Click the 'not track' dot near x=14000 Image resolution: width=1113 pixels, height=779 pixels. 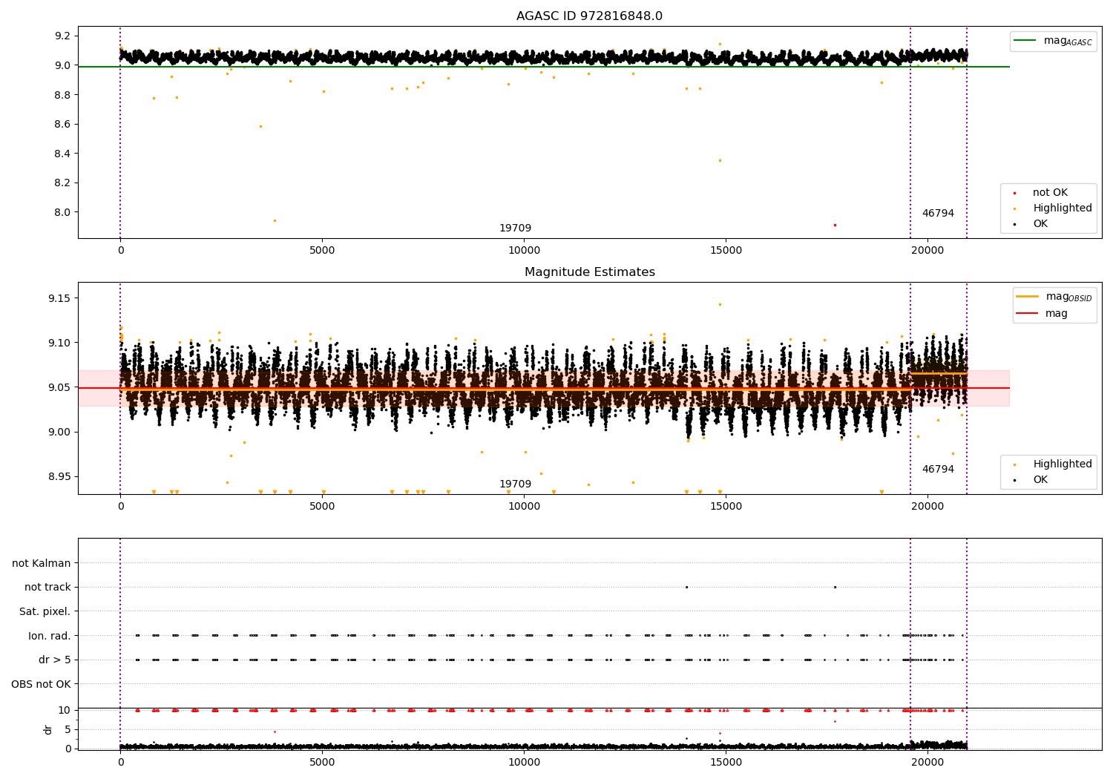(686, 587)
